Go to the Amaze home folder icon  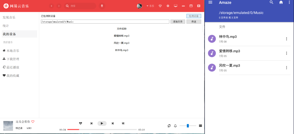tap(281, 2)
